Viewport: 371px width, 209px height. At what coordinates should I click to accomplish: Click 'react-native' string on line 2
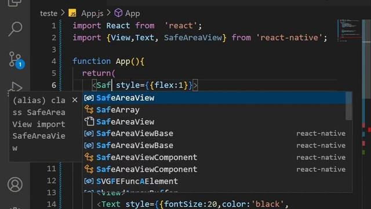289,37
